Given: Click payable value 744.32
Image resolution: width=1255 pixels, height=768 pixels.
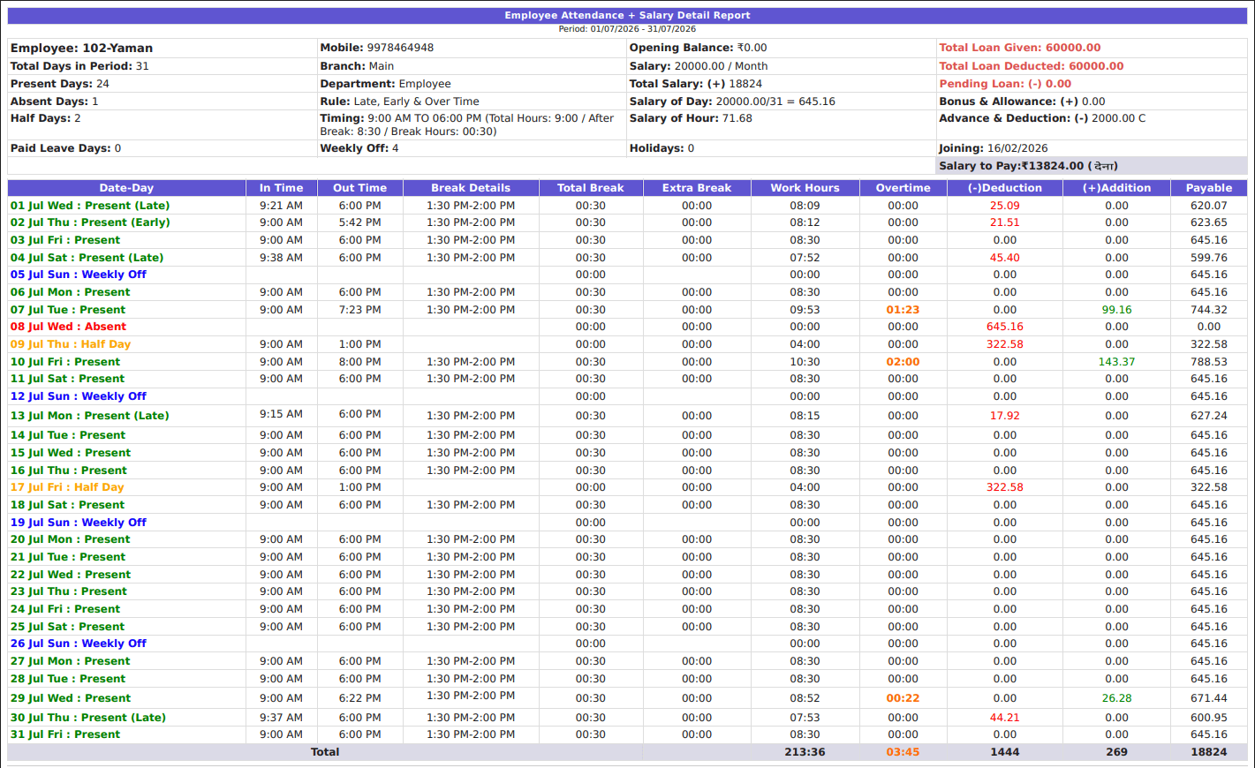Looking at the screenshot, I should tap(1208, 310).
